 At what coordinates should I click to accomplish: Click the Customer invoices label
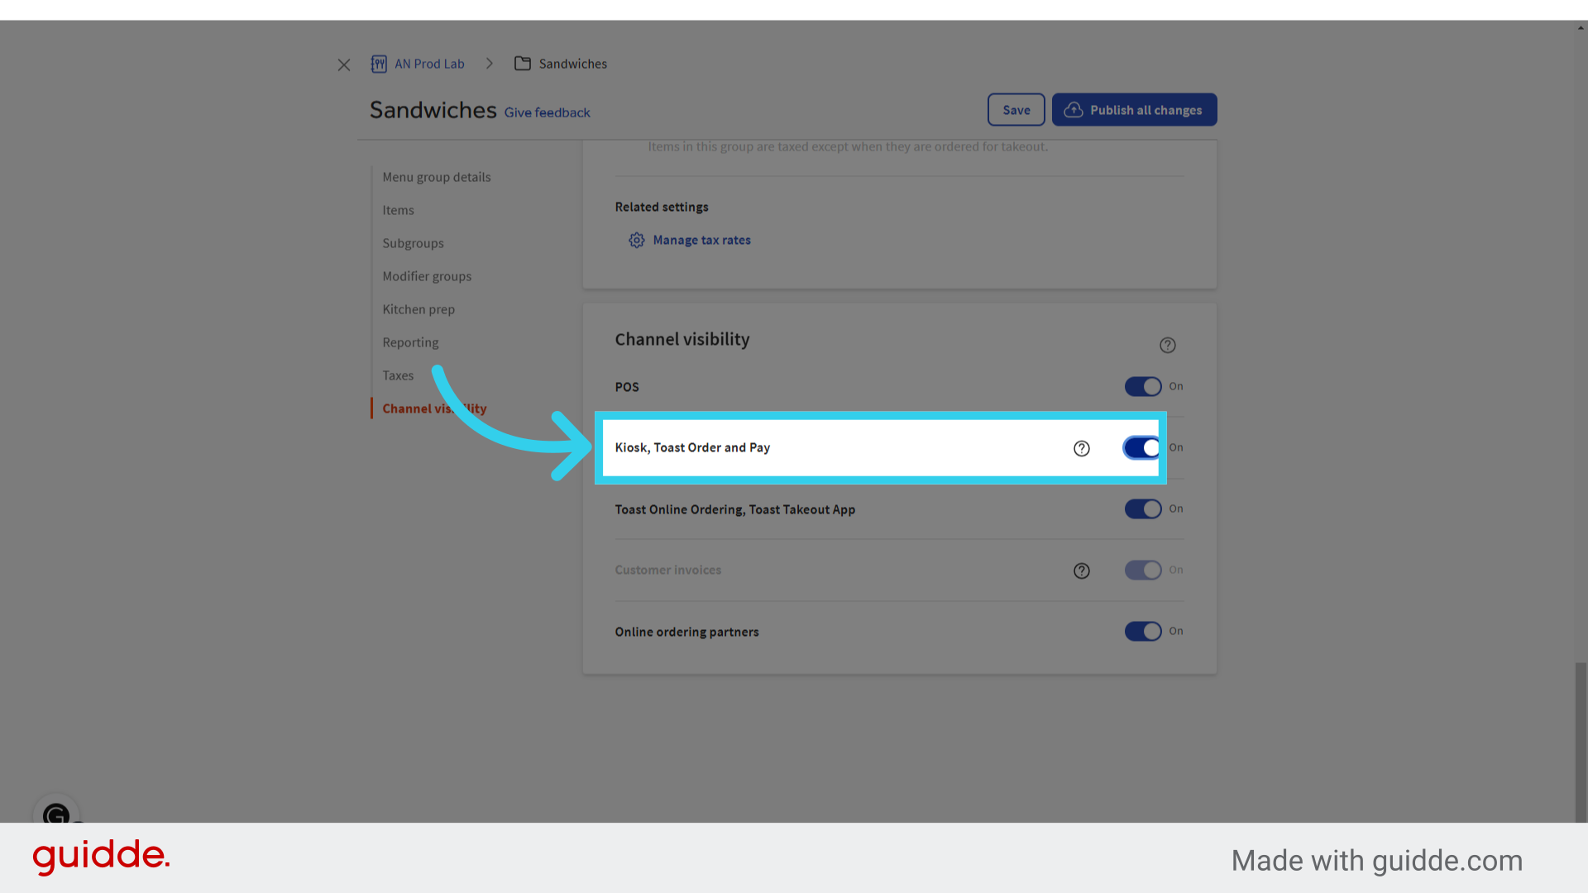click(x=668, y=570)
